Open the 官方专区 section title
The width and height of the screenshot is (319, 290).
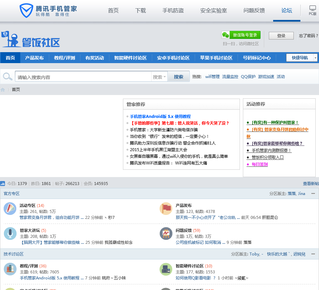point(12,194)
